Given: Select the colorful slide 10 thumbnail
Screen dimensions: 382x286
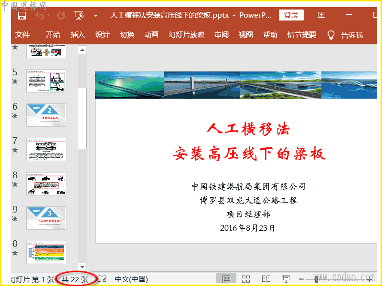Looking at the screenshot, I should [46, 252].
